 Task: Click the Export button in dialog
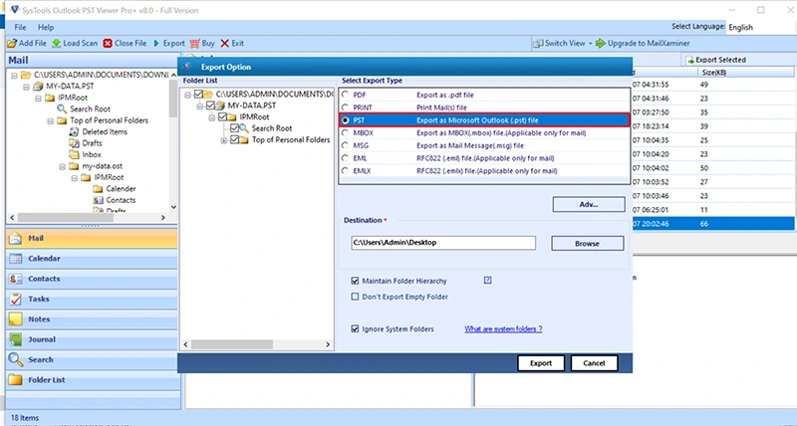point(541,363)
